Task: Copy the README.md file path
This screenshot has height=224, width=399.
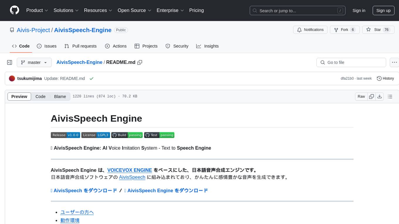Action: (140, 62)
